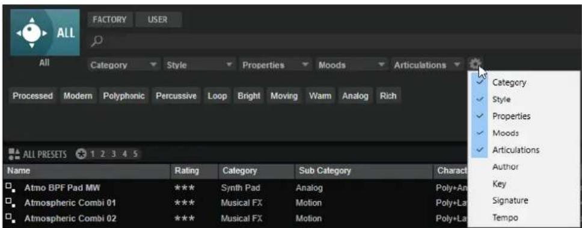Click the All Presets view icon

tap(14, 154)
